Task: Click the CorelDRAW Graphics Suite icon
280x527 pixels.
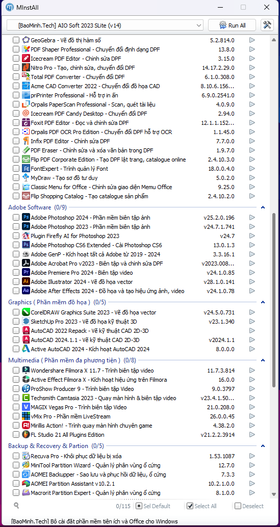Action: tap(26, 312)
